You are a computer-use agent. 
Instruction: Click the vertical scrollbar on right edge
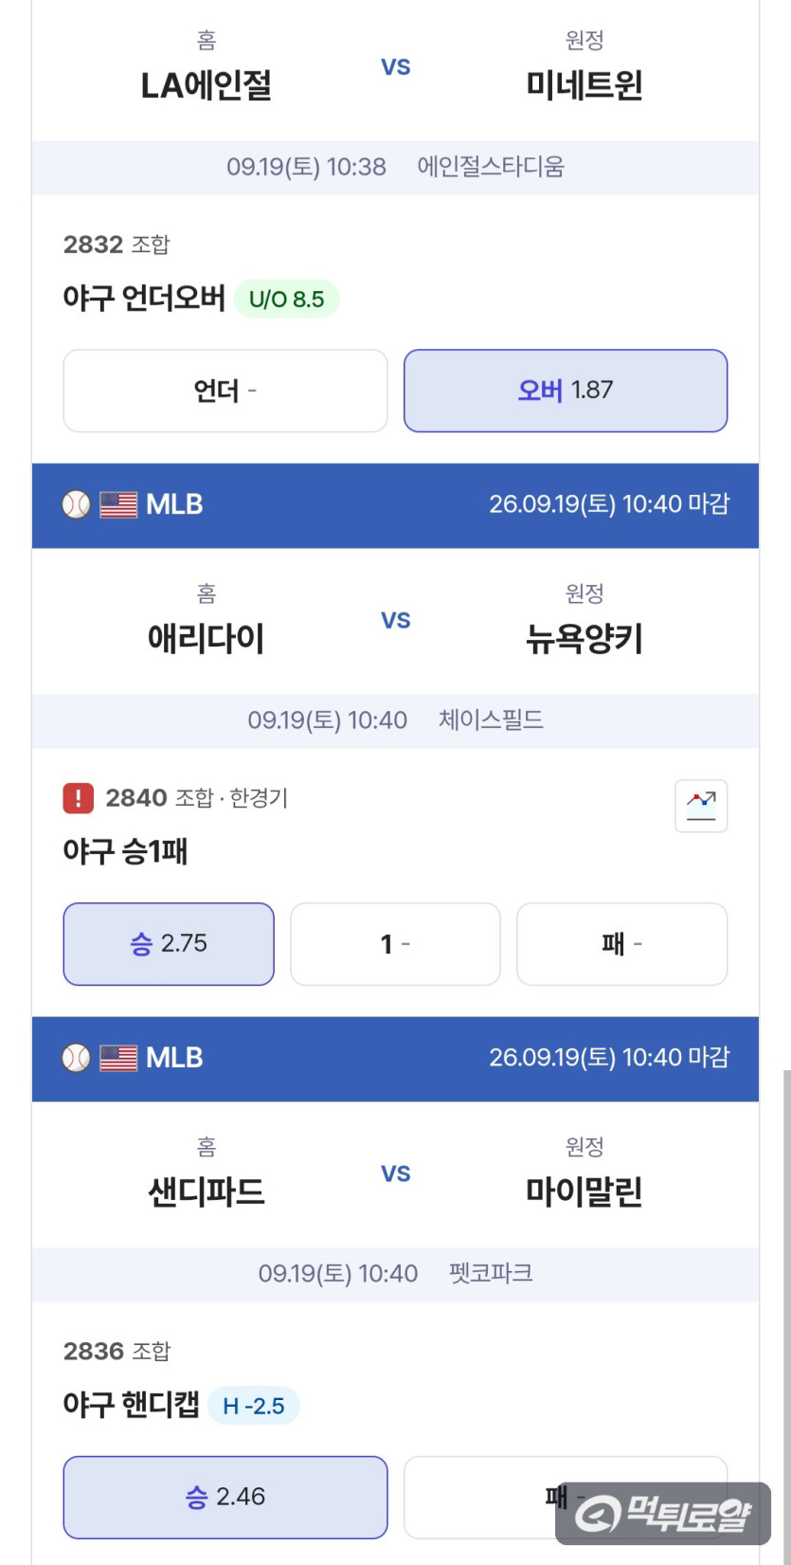[786, 1318]
